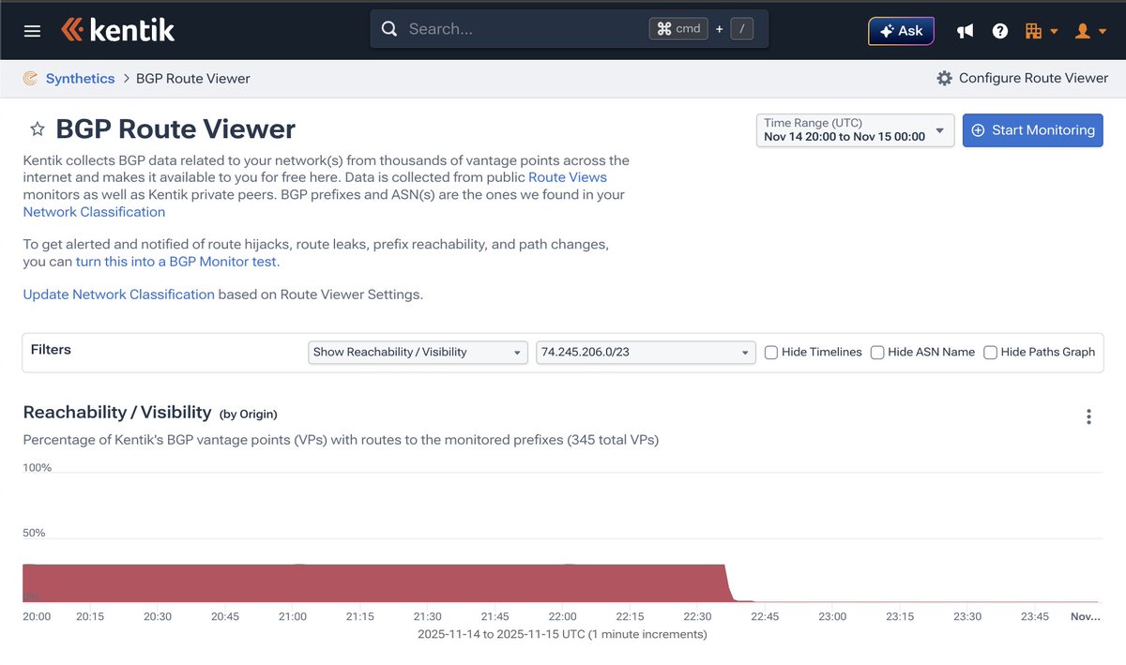The image size is (1126, 665).
Task: Open the user profile menu
Action: point(1089,31)
